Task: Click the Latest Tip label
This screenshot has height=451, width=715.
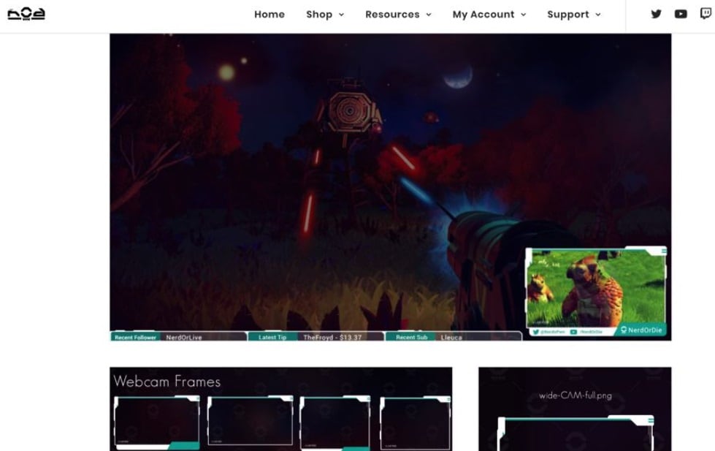Action: coord(272,338)
